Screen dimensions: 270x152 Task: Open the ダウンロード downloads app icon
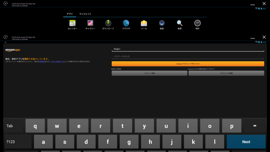tap(108, 23)
